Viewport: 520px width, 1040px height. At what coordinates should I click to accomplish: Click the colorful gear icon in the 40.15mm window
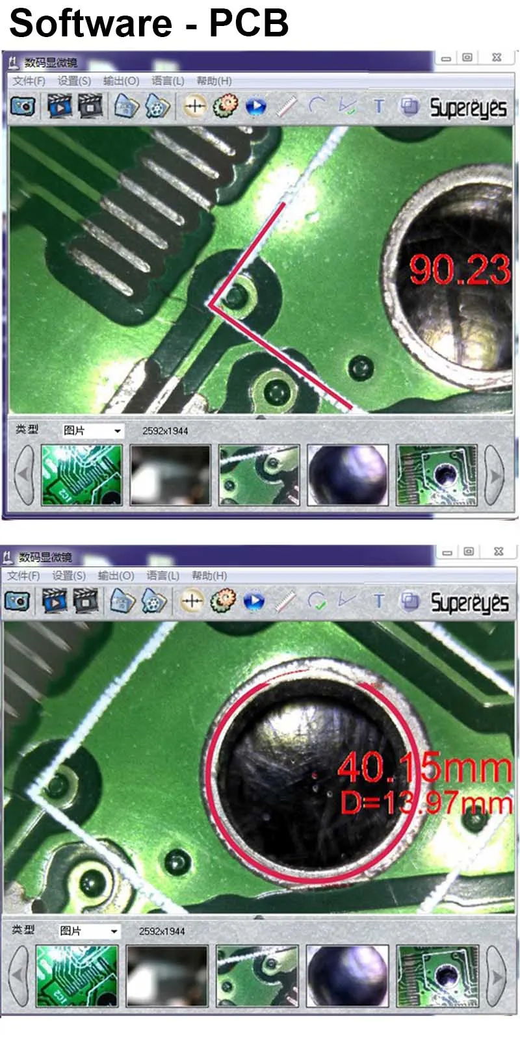pyautogui.click(x=223, y=601)
